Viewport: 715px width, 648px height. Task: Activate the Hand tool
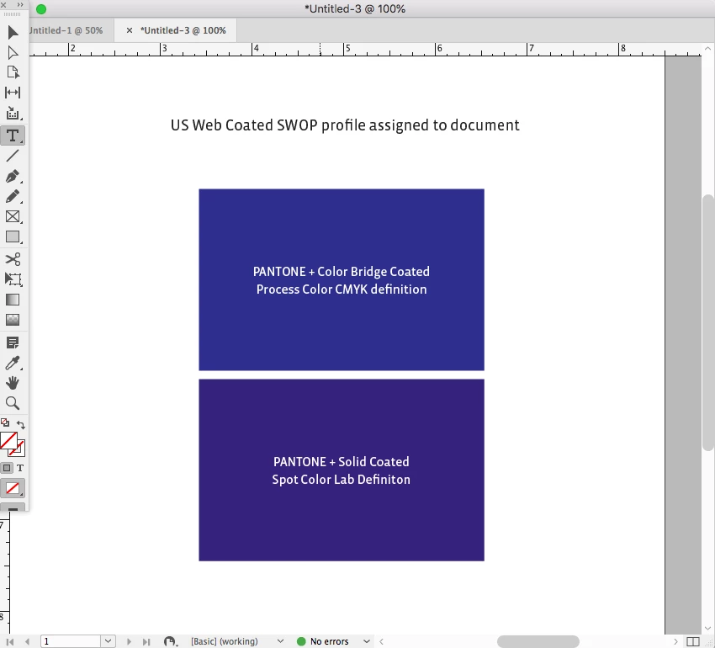13,383
